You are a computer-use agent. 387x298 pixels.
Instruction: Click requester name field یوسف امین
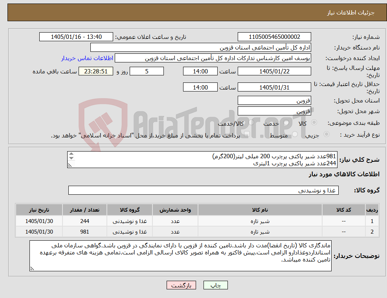213,58
